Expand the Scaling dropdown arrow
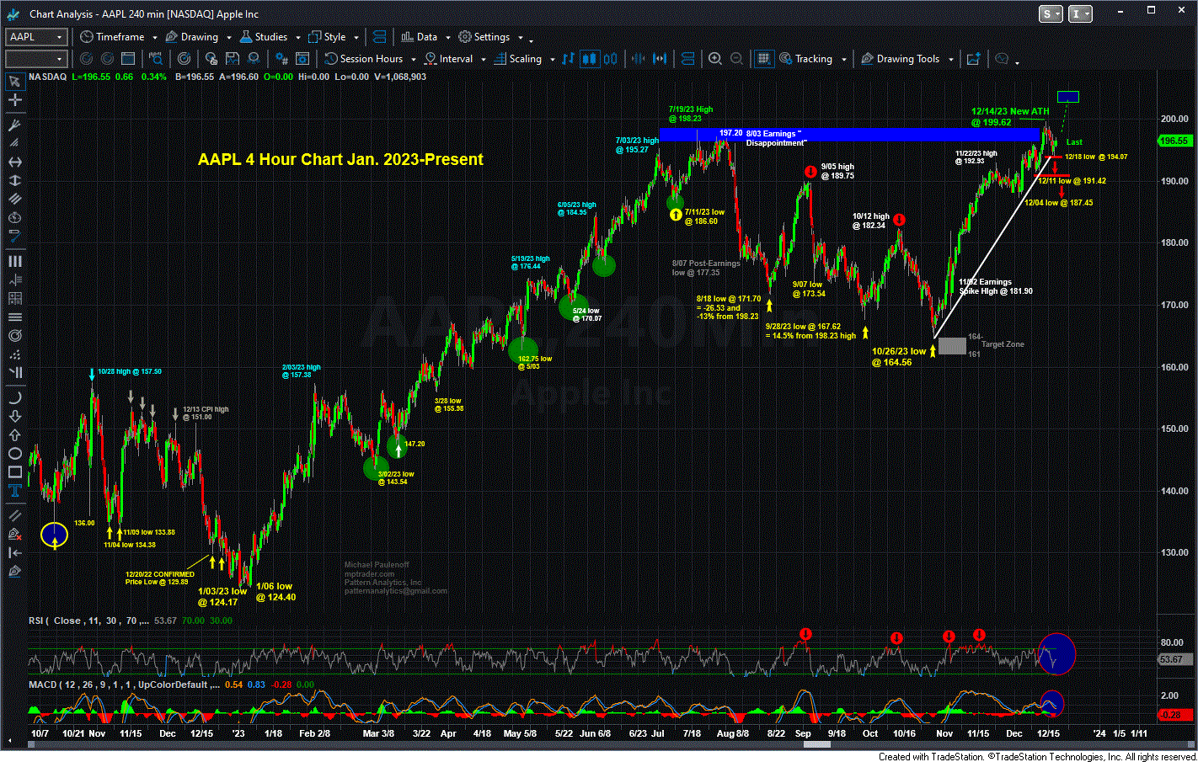 pos(553,60)
